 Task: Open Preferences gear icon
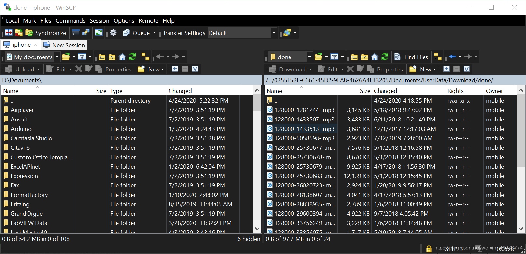tap(113, 33)
